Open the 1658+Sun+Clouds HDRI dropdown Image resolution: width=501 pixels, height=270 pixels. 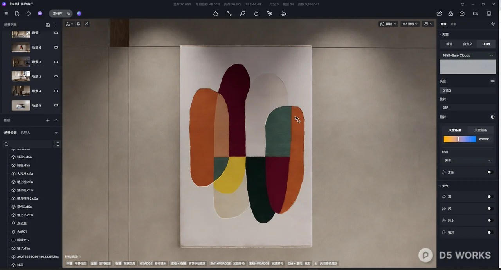click(x=468, y=56)
